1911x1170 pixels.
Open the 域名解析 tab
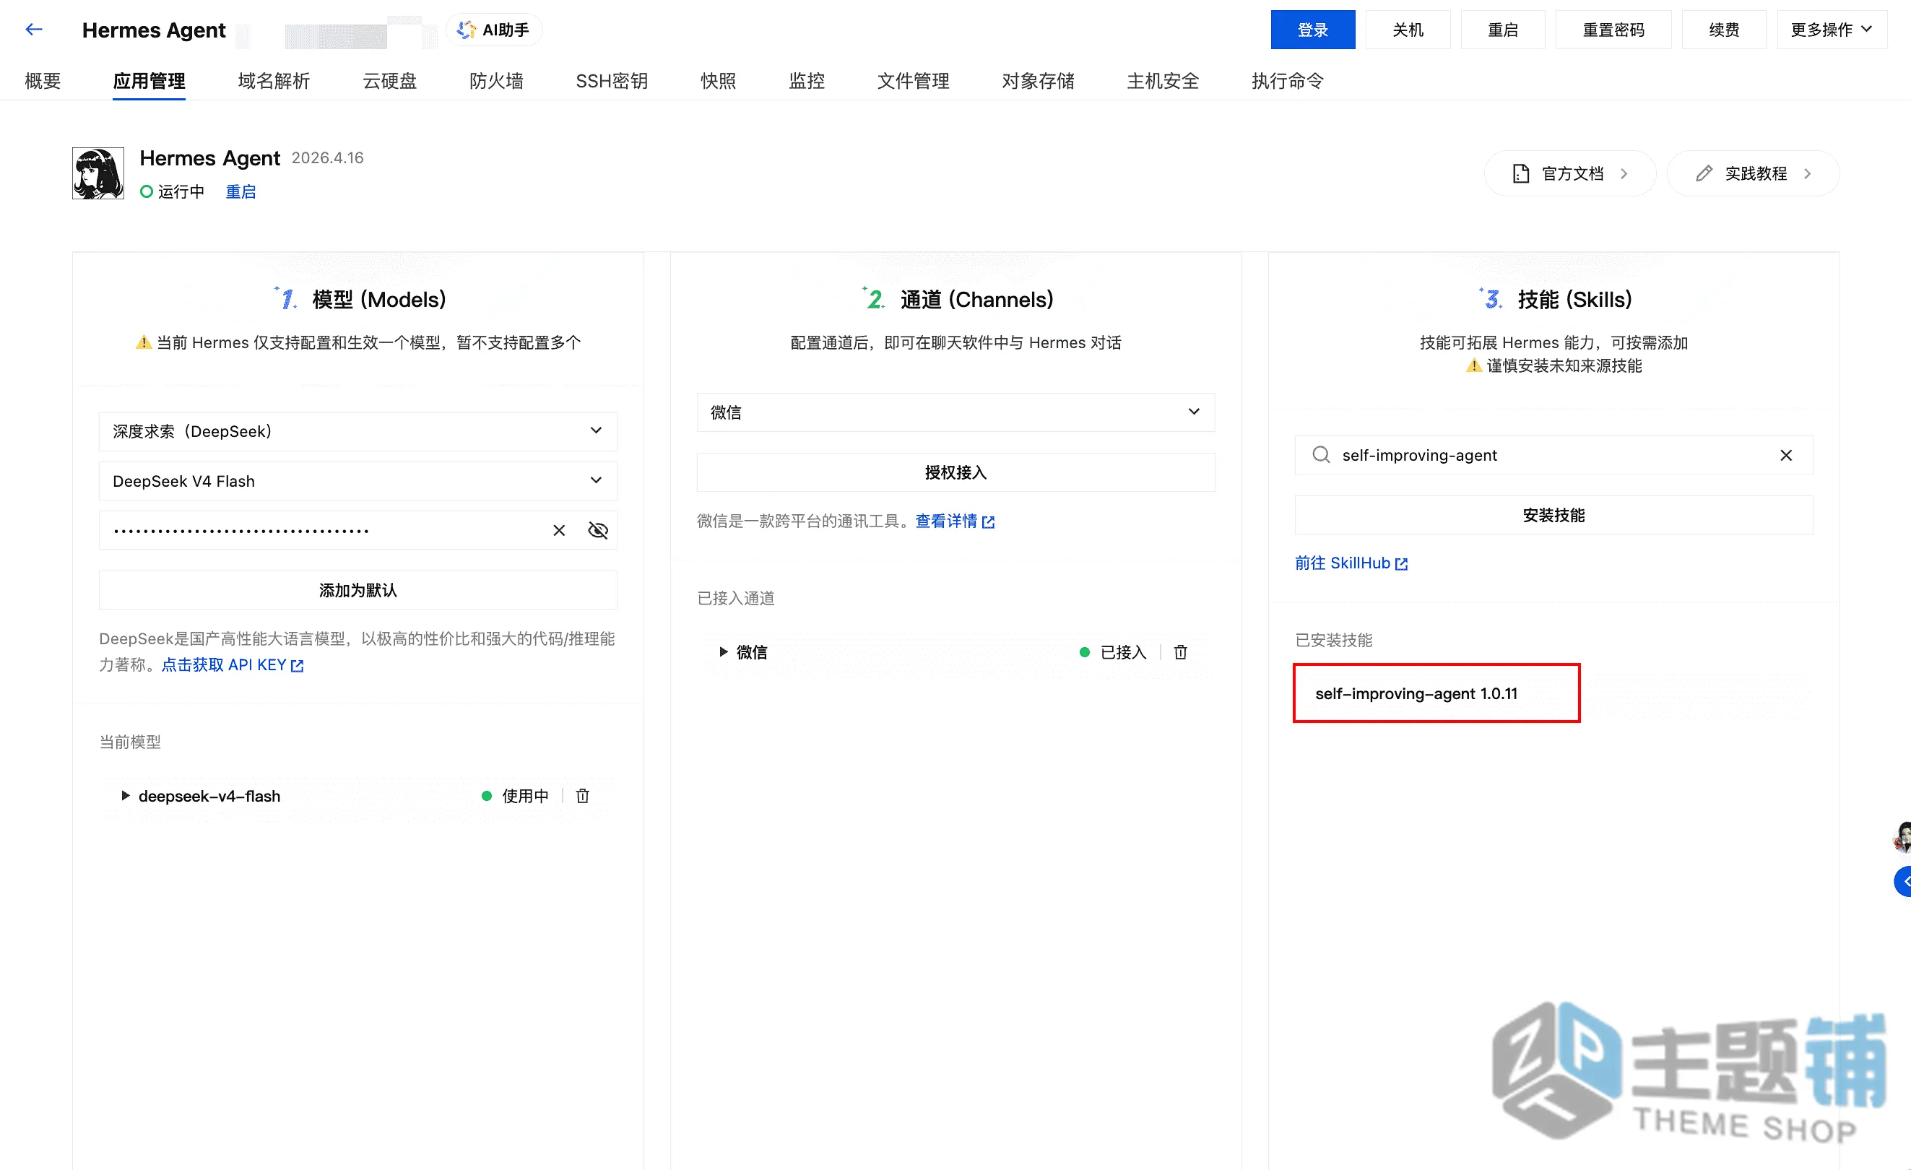[274, 81]
